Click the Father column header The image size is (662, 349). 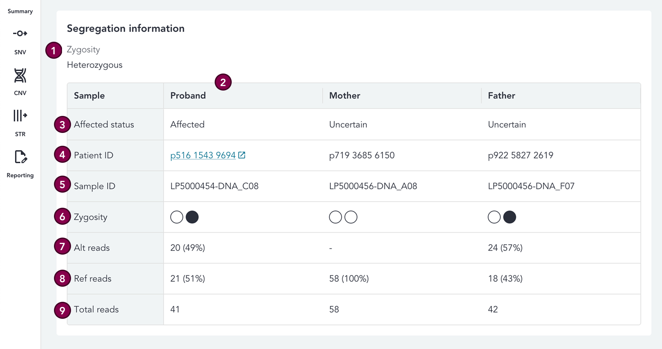tap(501, 96)
